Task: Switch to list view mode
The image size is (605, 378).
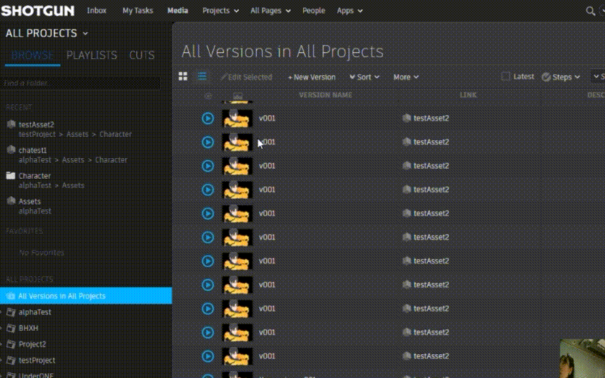Action: pos(201,77)
